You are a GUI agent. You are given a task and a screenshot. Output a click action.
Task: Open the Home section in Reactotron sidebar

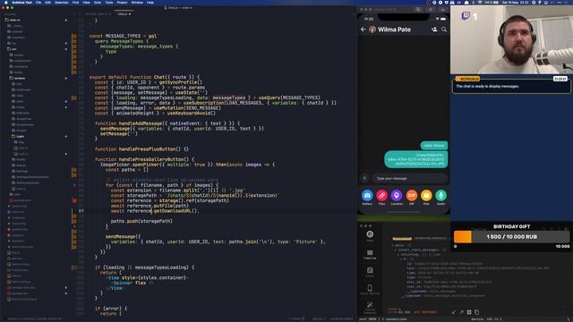point(370,235)
